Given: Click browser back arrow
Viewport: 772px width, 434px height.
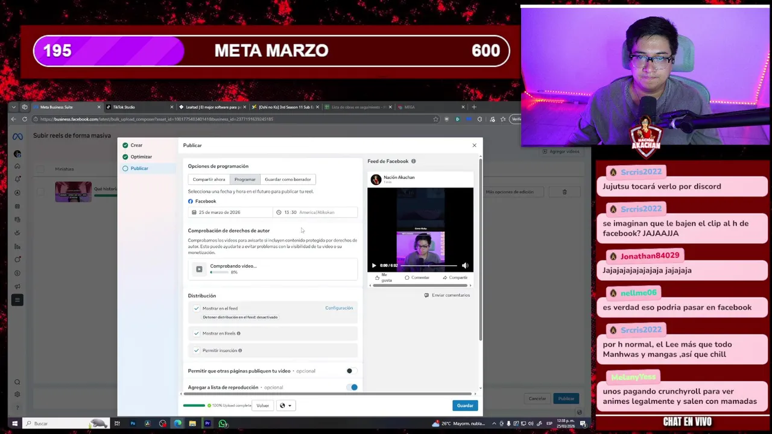Looking at the screenshot, I should [14, 119].
